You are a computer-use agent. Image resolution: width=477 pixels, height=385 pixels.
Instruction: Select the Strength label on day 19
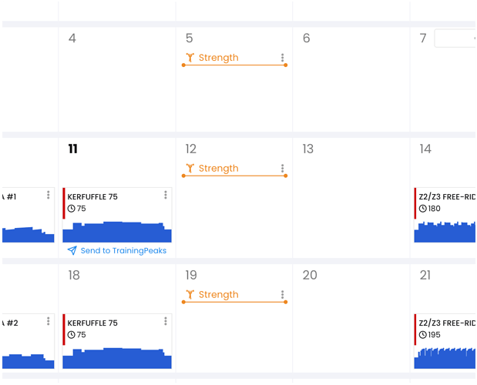[x=218, y=294]
